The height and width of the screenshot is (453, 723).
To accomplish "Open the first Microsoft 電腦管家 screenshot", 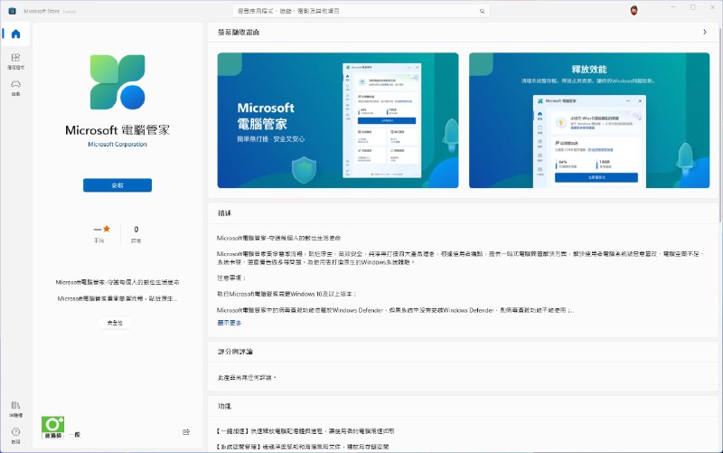I will tap(338, 120).
